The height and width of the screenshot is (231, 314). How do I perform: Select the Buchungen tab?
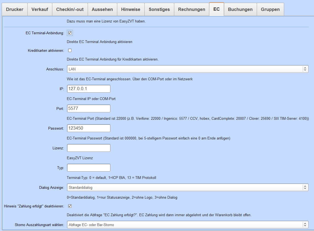240,9
